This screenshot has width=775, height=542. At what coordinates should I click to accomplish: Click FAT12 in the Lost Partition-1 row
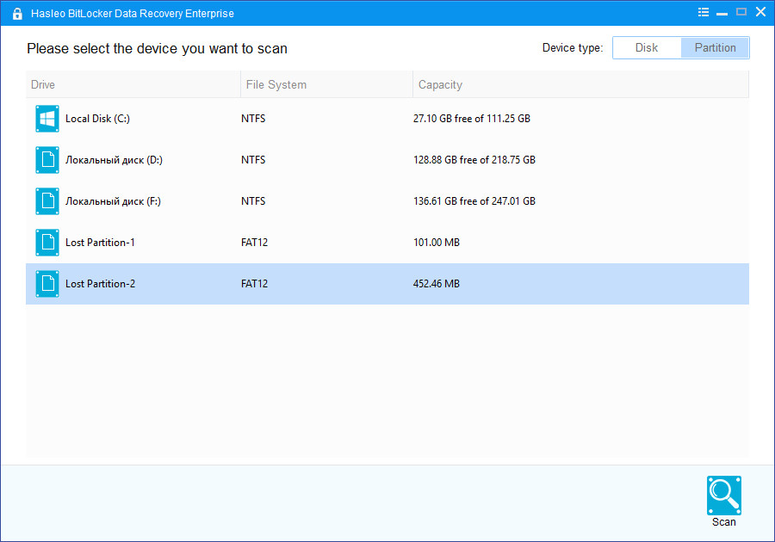click(254, 243)
